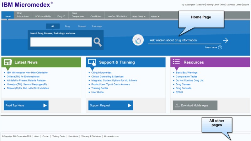251x141 pixels.
Task: Open the NeoFax / Pediatrics tab
Action: 117,16
